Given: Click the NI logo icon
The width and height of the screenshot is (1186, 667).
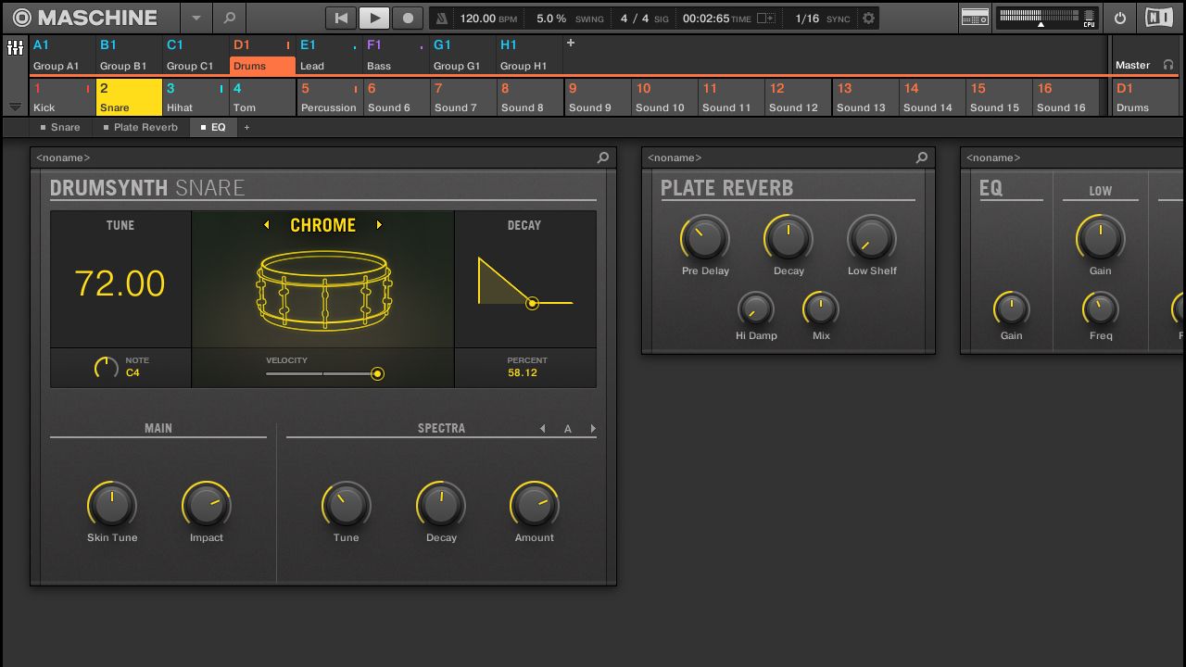Looking at the screenshot, I should coord(1158,18).
